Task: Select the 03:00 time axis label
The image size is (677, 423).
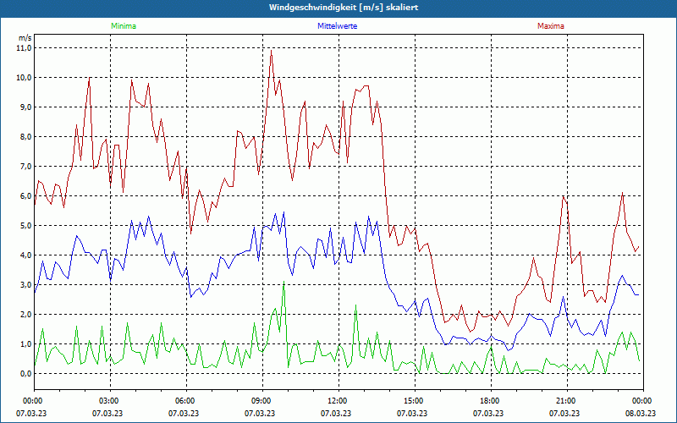Action: (x=109, y=401)
